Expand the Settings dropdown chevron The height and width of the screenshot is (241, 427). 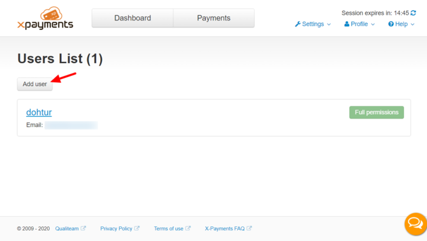point(329,24)
